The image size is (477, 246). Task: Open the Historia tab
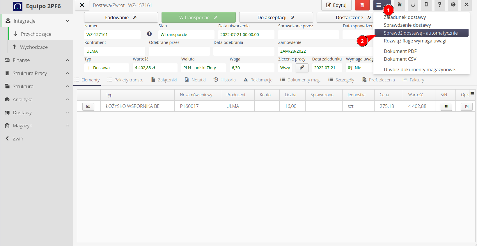[225, 80]
